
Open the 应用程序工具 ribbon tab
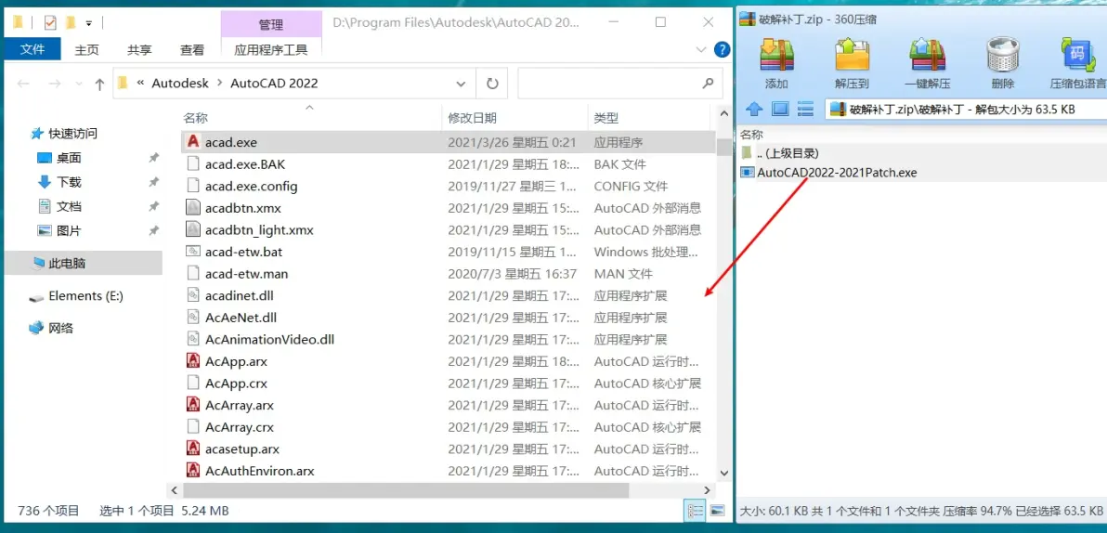[x=271, y=49]
